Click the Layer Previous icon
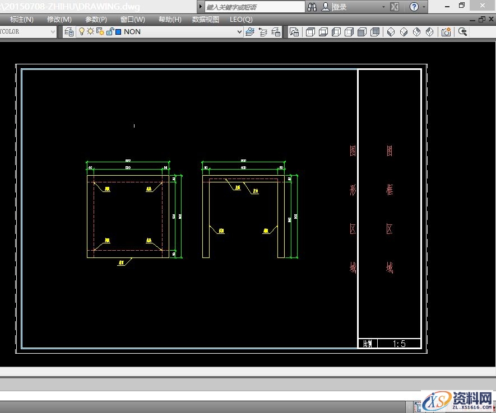Screen dimensions: 496x413 (263, 32)
